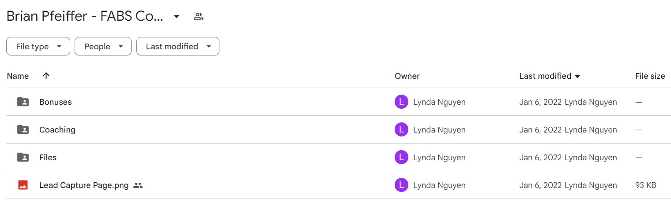Viewport: 671px width, 221px height.
Task: Open the File type filter dropdown
Action: 38,46
